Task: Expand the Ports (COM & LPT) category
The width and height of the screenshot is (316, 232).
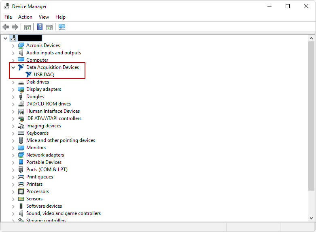Action: tap(13, 170)
